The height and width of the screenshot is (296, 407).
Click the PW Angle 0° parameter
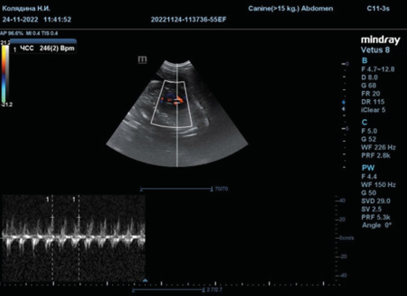click(x=377, y=225)
